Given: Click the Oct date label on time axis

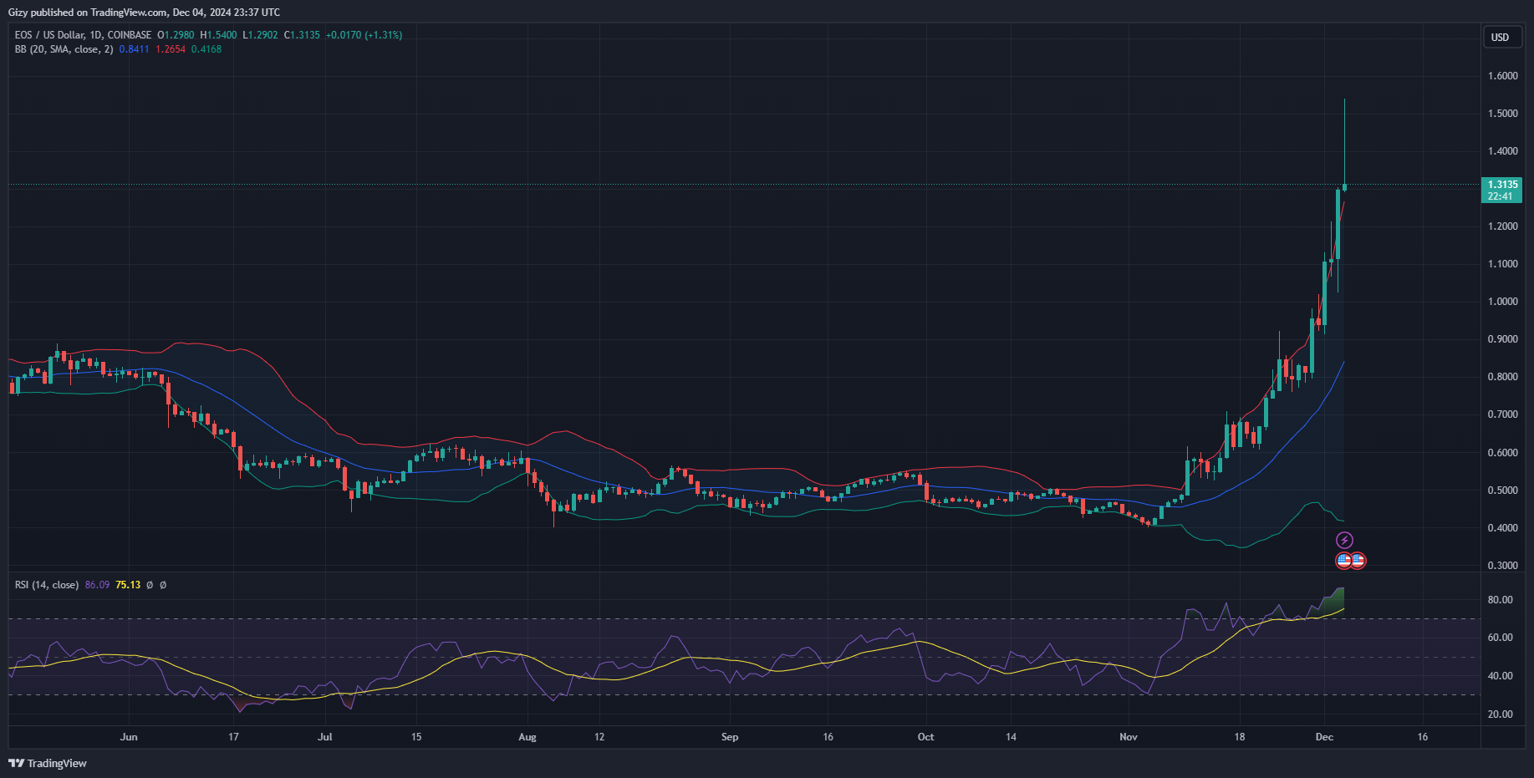Looking at the screenshot, I should [926, 737].
